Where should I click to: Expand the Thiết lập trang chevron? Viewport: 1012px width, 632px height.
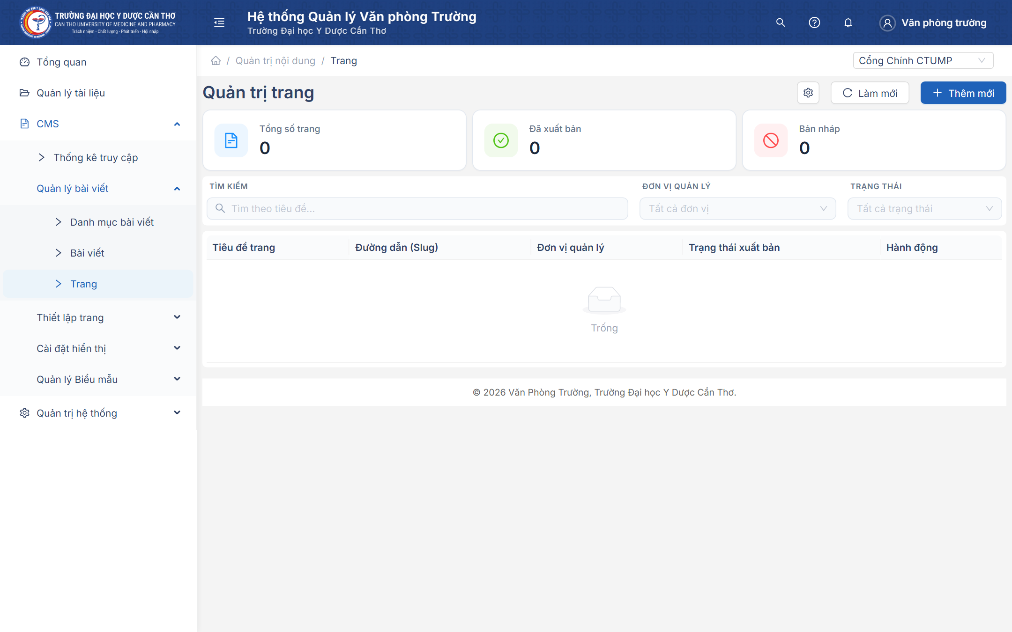pyautogui.click(x=177, y=317)
